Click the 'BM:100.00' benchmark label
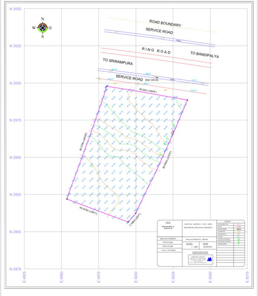The height and width of the screenshot is (296, 258). pyautogui.click(x=152, y=80)
